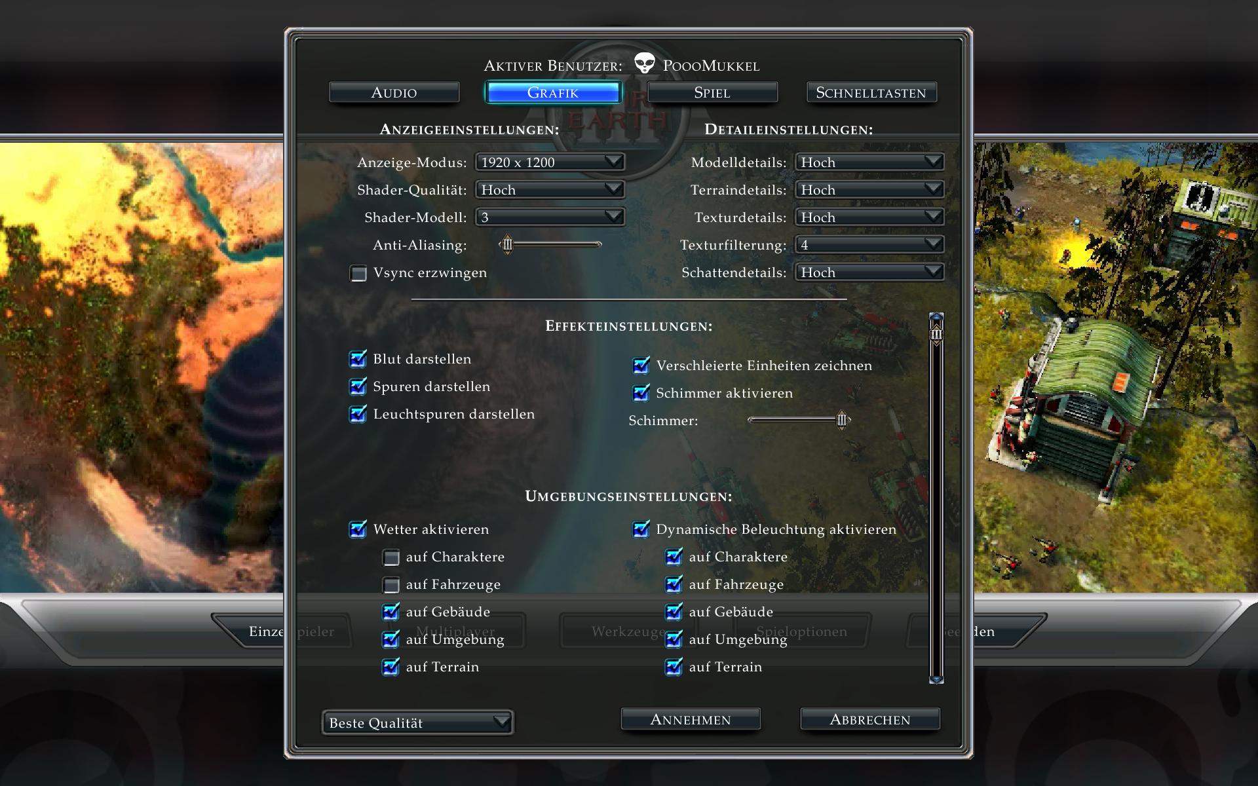Open the Anzeige-Modus resolution dropdown
Image resolution: width=1258 pixels, height=786 pixels.
[550, 162]
